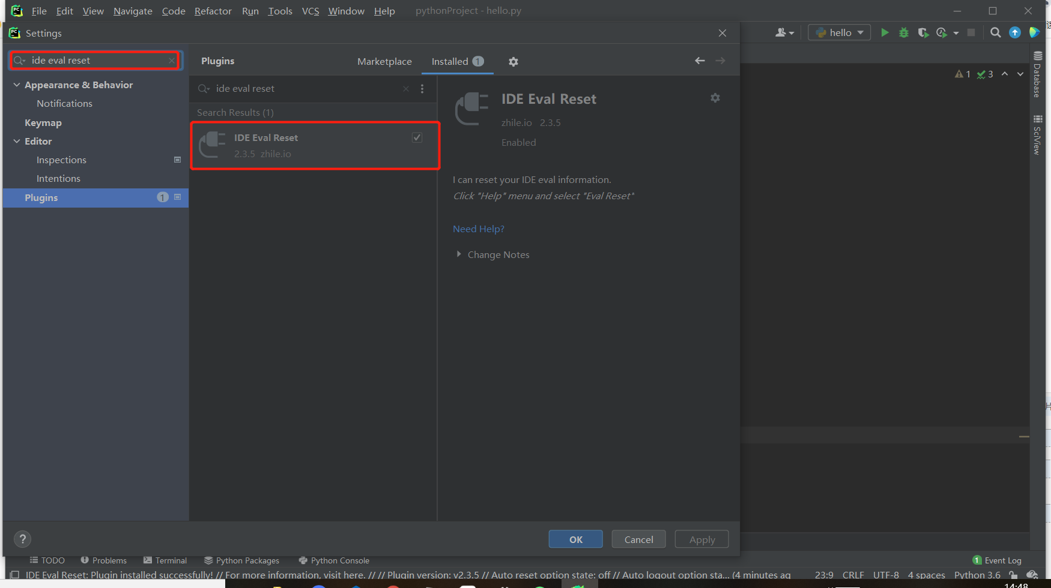Open the Tools menu
This screenshot has width=1051, height=588.
(280, 11)
